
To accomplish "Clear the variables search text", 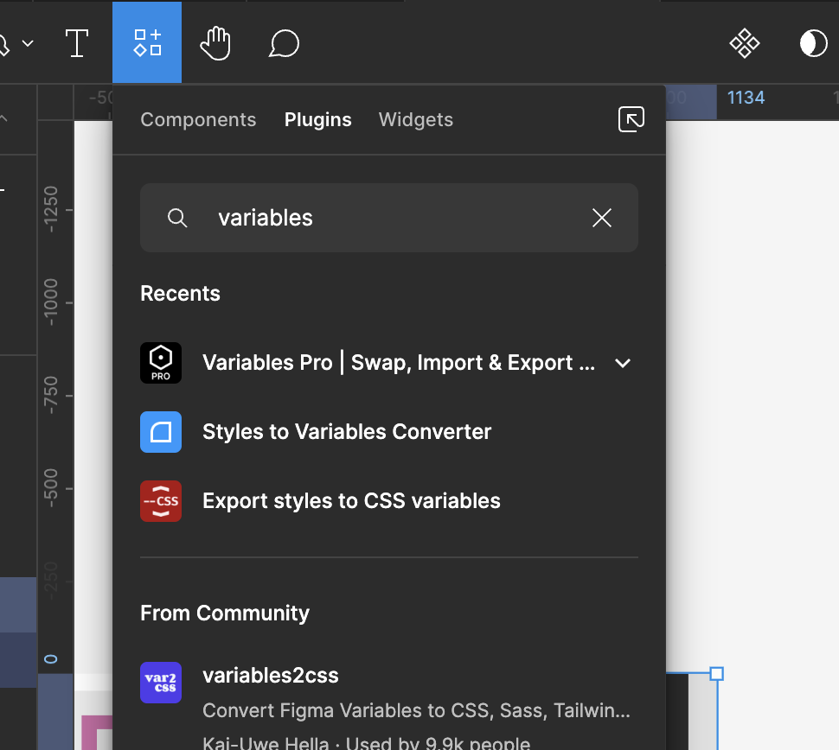I will tap(602, 218).
